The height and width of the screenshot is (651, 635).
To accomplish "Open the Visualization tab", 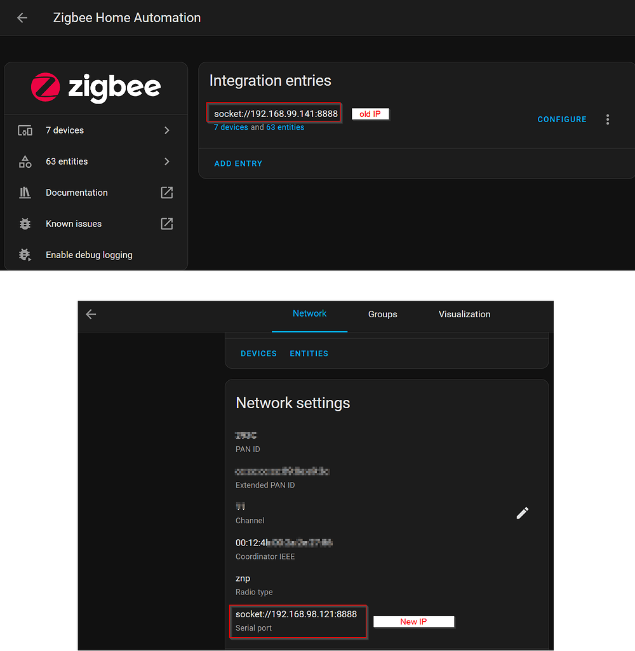I will (464, 314).
